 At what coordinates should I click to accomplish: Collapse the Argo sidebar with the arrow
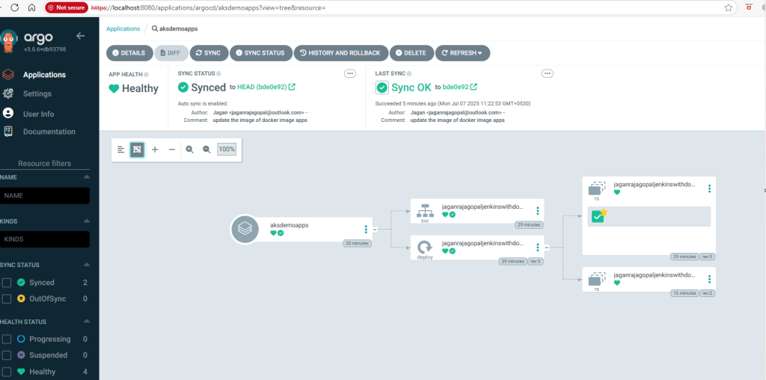[x=81, y=36]
